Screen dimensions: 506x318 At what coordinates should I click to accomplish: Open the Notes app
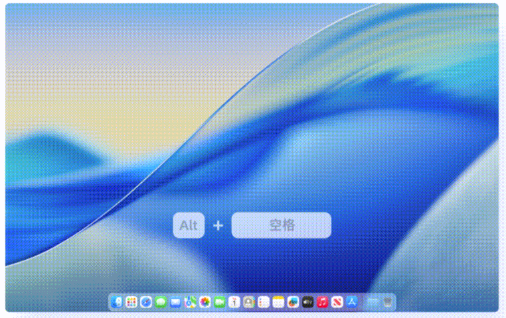click(278, 302)
